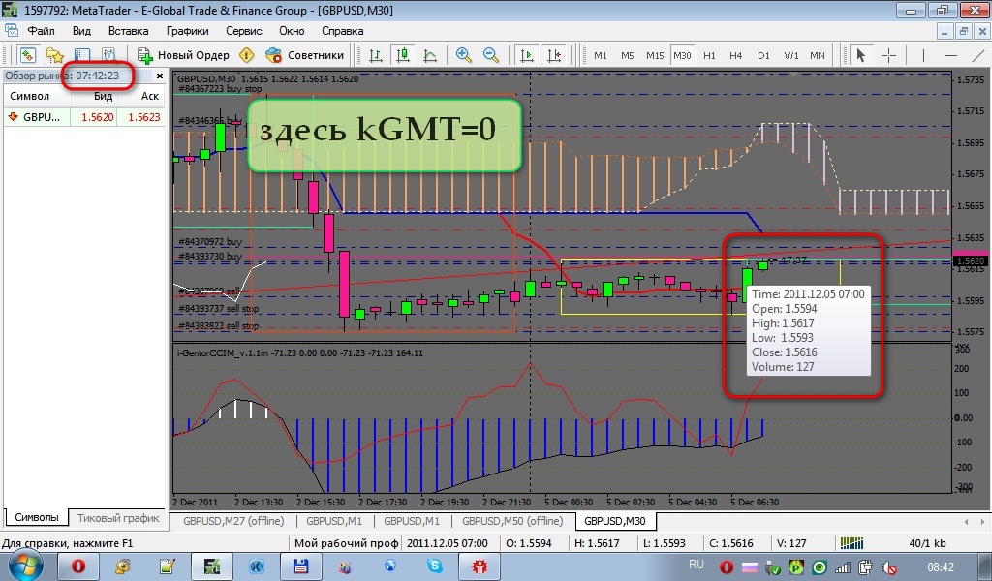This screenshot has height=581, width=992.
Task: Click the #84393737 sell stop order label
Action: [218, 309]
